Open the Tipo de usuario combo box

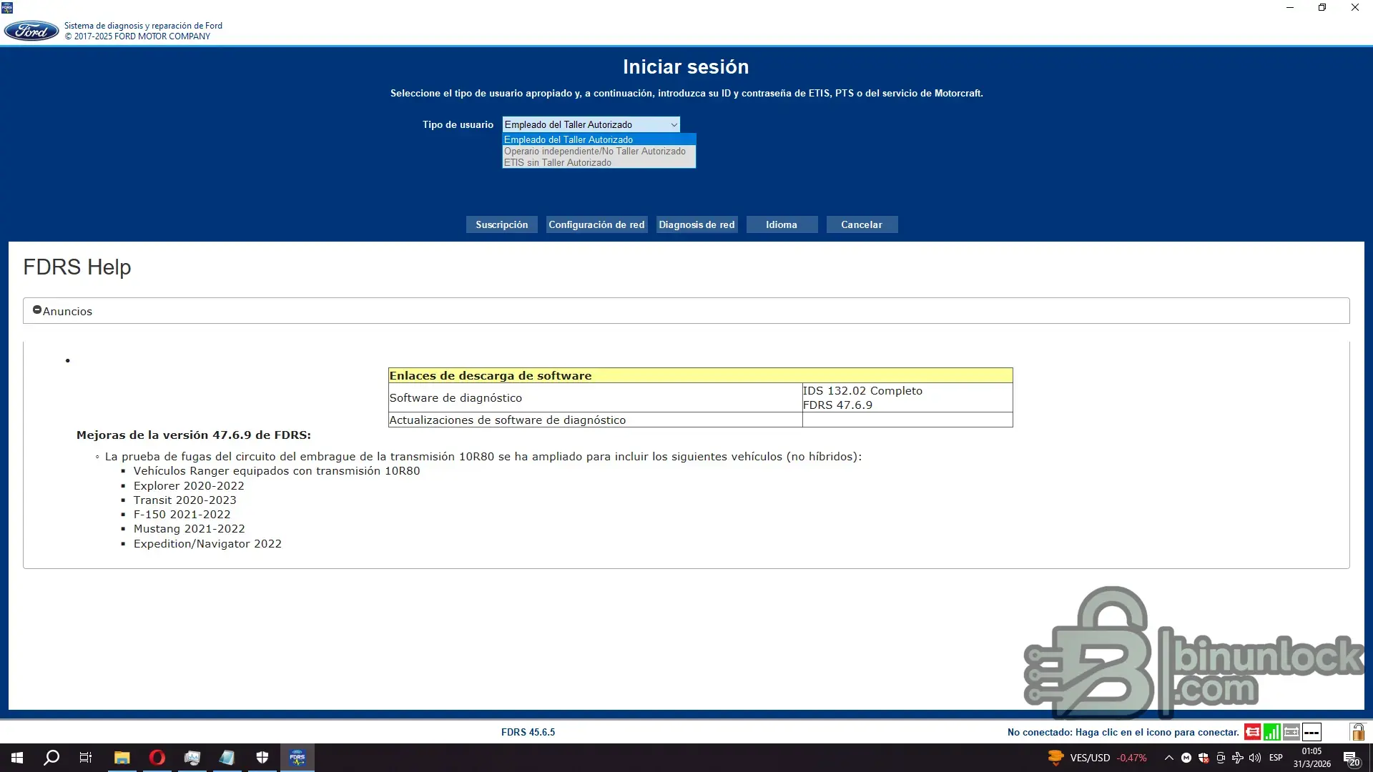[591, 124]
